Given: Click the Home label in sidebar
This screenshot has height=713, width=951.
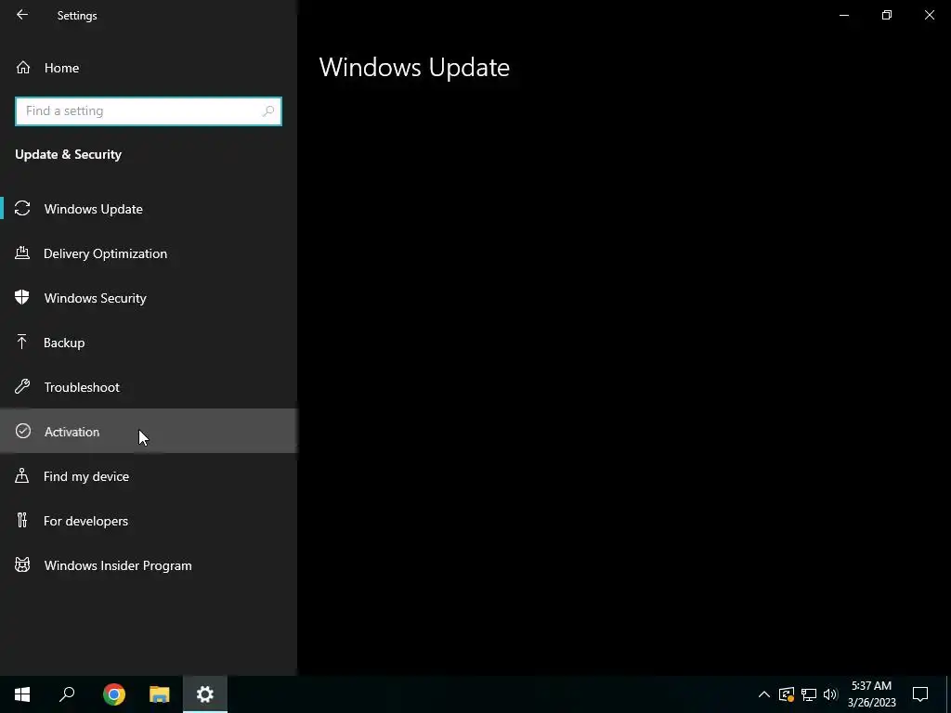Looking at the screenshot, I should pyautogui.click(x=61, y=68).
